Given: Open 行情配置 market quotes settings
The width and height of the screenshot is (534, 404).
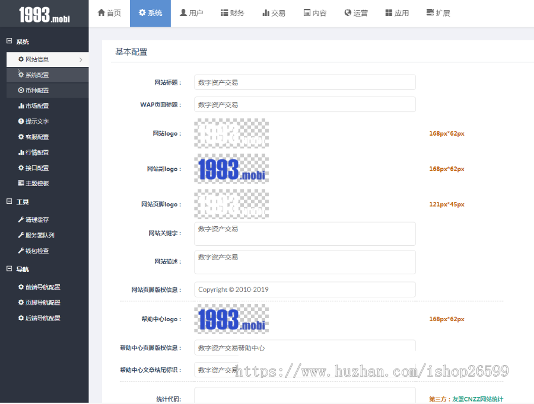Looking at the screenshot, I should (x=32, y=152).
